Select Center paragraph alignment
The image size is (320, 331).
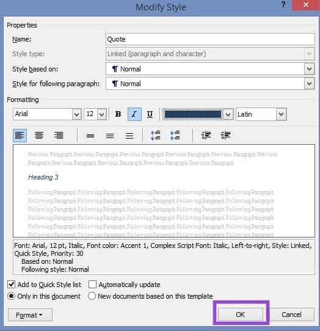[39, 136]
